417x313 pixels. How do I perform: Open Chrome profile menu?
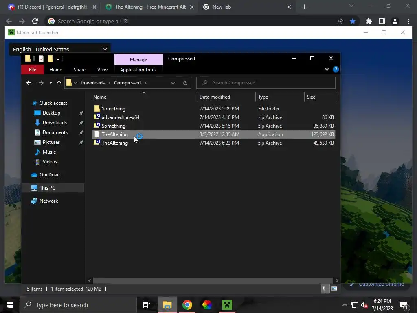tap(395, 21)
